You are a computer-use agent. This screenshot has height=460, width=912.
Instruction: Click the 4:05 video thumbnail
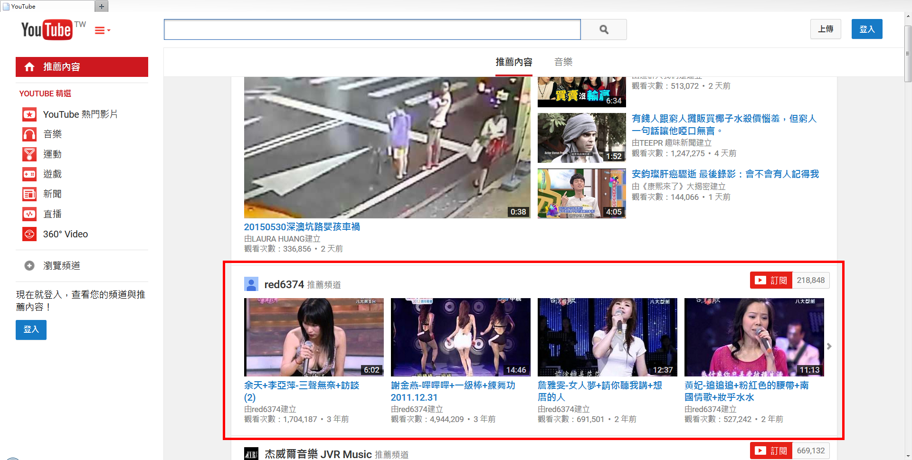[582, 194]
